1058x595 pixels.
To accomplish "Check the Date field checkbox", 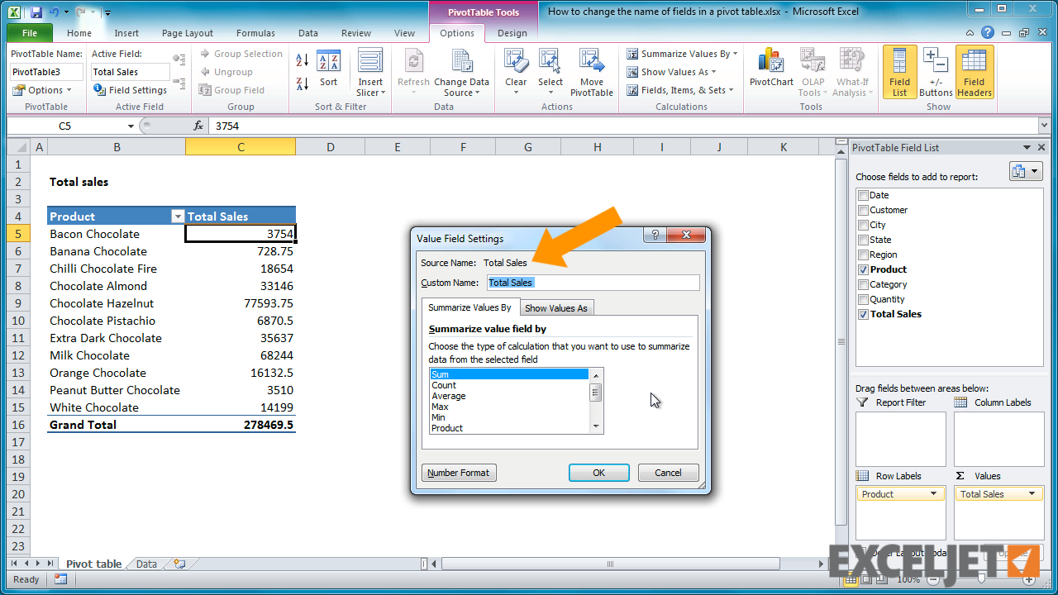I will (863, 194).
